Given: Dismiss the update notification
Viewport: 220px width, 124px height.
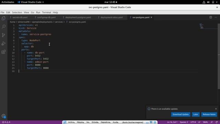Looking at the screenshot, I should tap(216, 109).
